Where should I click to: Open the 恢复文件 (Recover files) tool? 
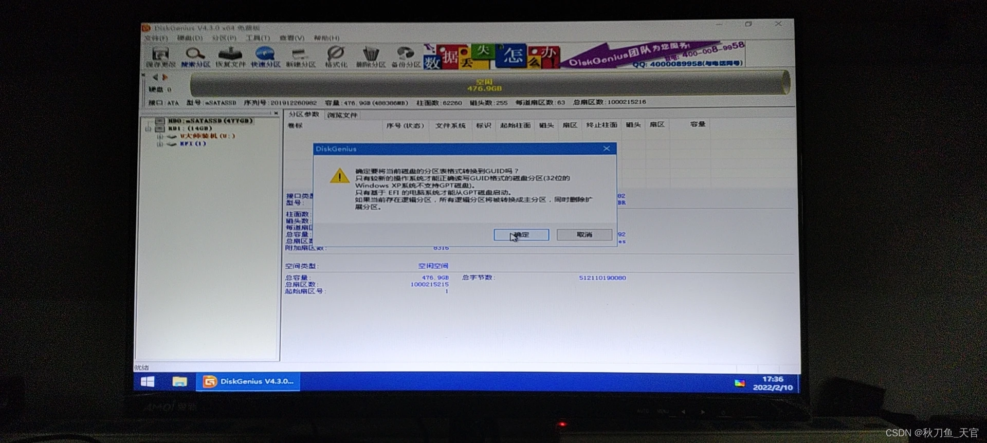point(230,57)
